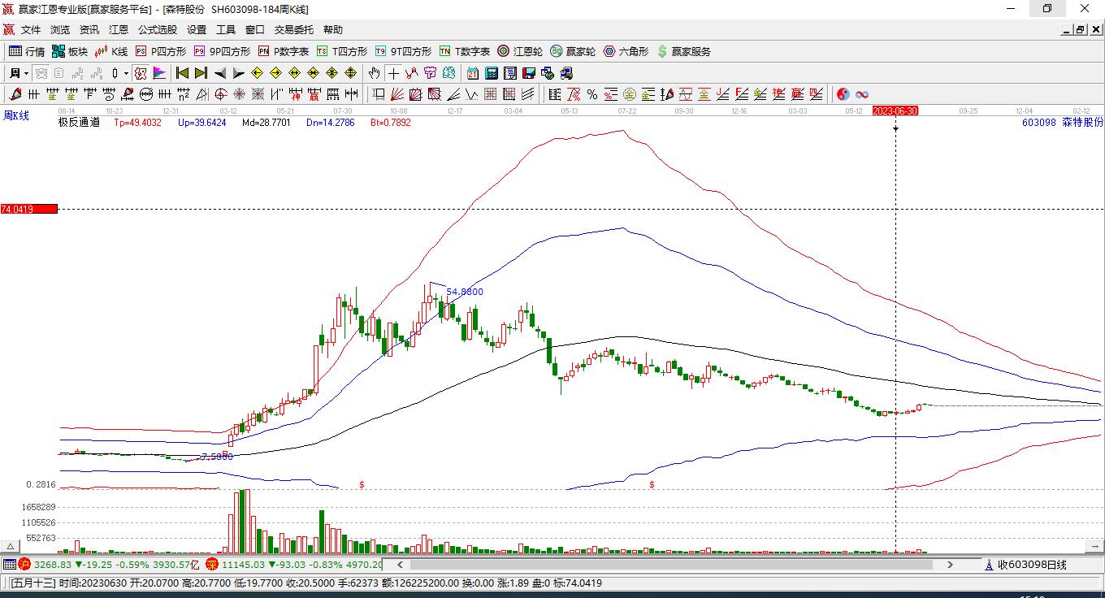
Task: Click the 赢家服务 button
Action: point(683,51)
